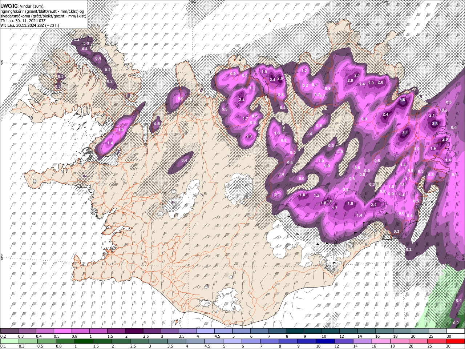The height and width of the screenshot is (349, 465).
Task: Click the '2.8' snowfall value on the map
Action: (x=445, y=139)
